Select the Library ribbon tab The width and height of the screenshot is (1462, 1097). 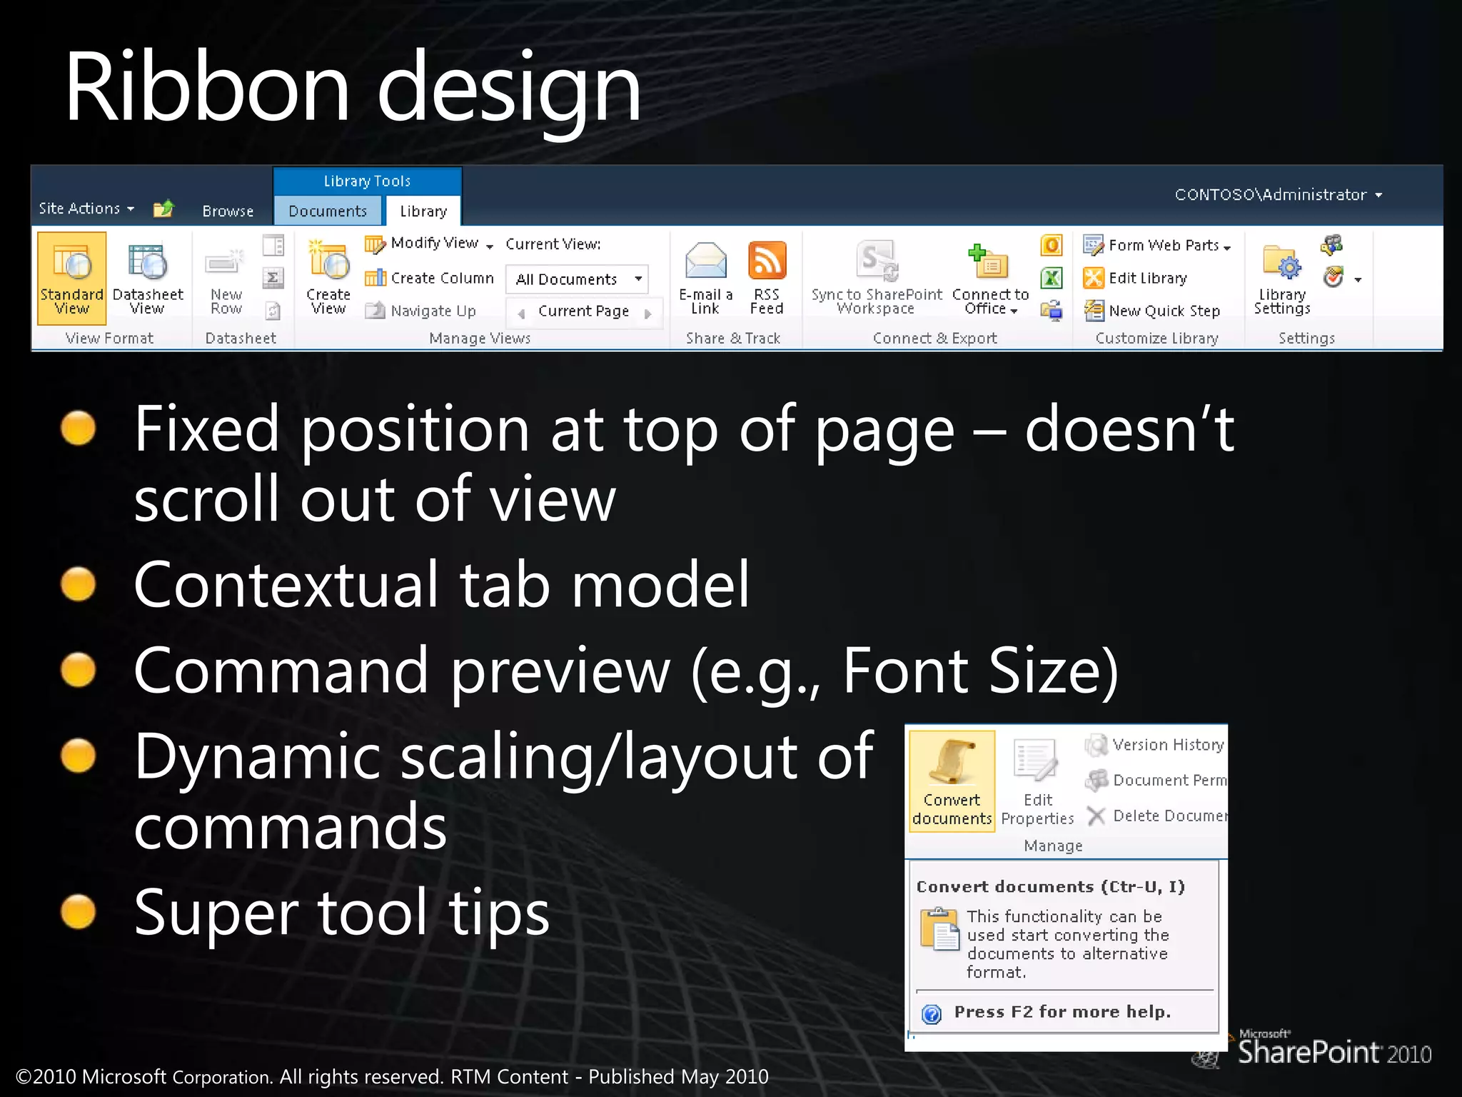click(x=423, y=211)
